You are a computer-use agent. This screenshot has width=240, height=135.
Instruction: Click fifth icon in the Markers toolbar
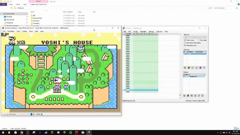click(x=199, y=96)
